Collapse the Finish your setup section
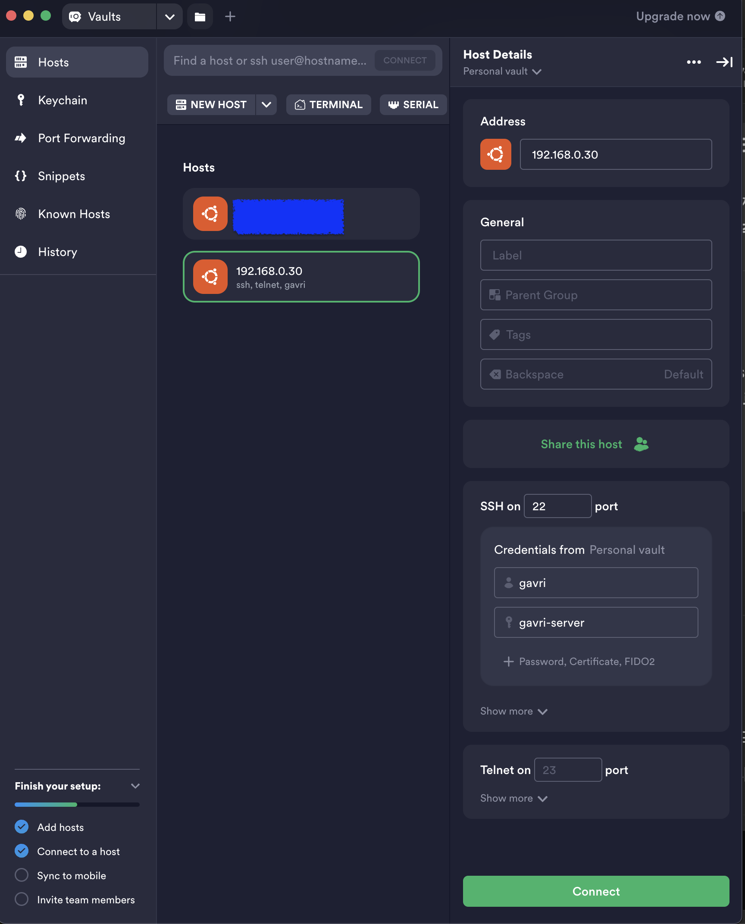 tap(135, 786)
